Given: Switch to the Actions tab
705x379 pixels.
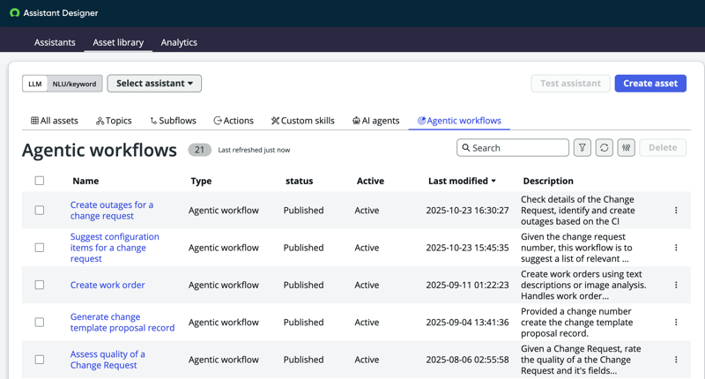Looking at the screenshot, I should 234,121.
